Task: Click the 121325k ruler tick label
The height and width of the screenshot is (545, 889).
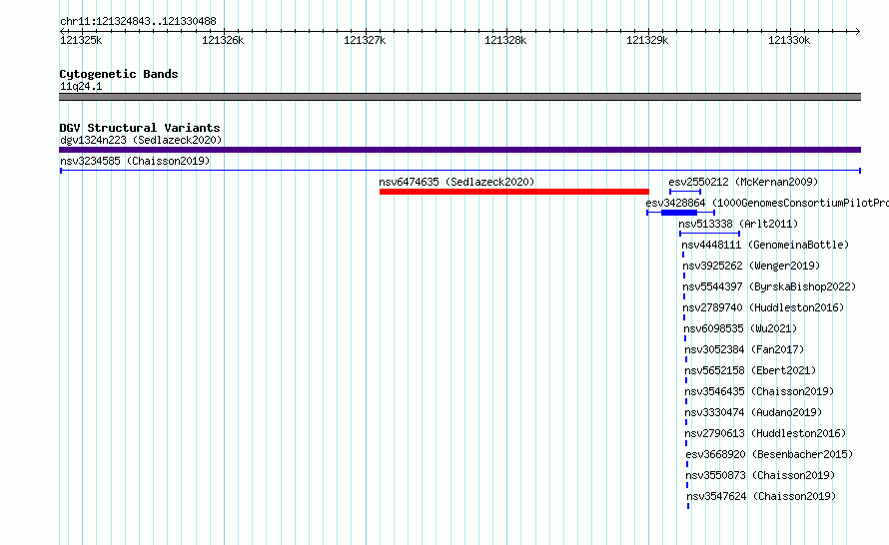Action: [x=81, y=40]
